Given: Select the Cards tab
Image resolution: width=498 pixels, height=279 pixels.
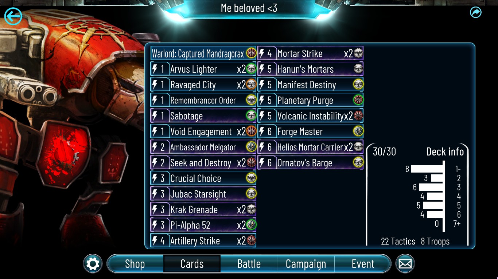Looking at the screenshot, I should click(192, 264).
